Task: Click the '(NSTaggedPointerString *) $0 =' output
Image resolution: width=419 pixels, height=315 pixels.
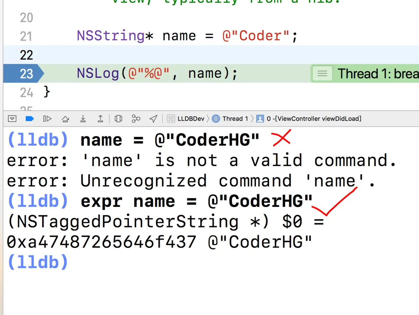Action: (165, 222)
